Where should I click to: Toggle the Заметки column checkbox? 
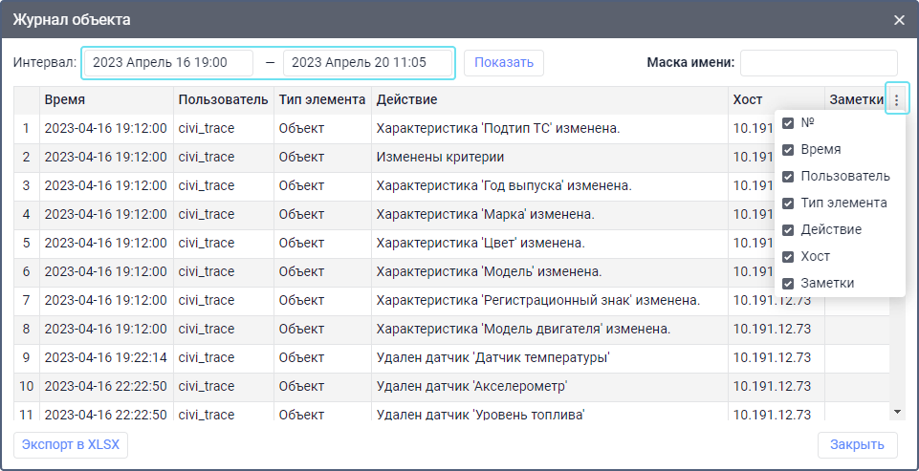[788, 284]
